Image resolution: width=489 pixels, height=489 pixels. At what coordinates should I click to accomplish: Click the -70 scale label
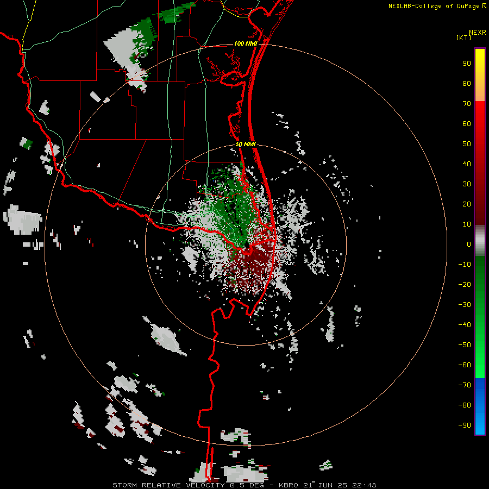pos(465,385)
